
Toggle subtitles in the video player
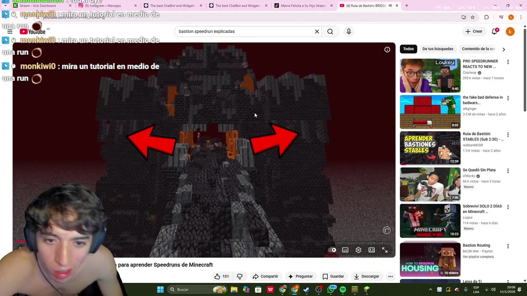345,250
